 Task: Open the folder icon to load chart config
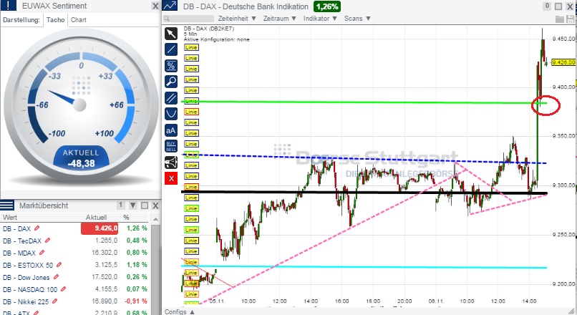click(x=559, y=19)
